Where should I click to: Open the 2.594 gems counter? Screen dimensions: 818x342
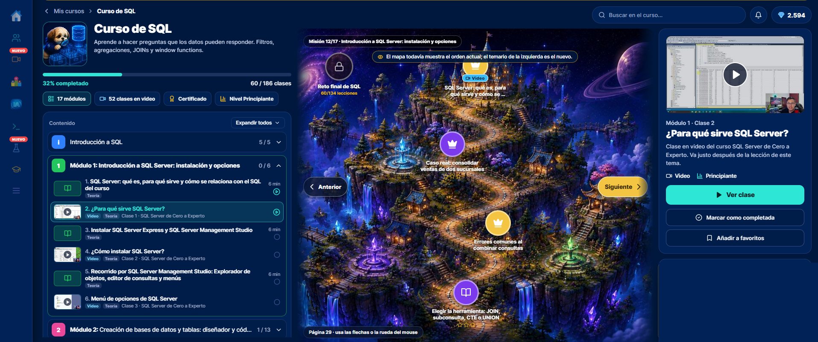tap(791, 15)
